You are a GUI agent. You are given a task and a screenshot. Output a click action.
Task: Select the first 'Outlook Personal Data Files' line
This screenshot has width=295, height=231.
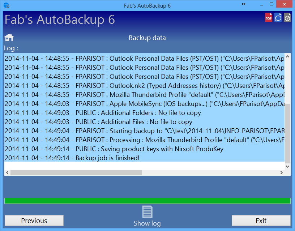(145, 59)
